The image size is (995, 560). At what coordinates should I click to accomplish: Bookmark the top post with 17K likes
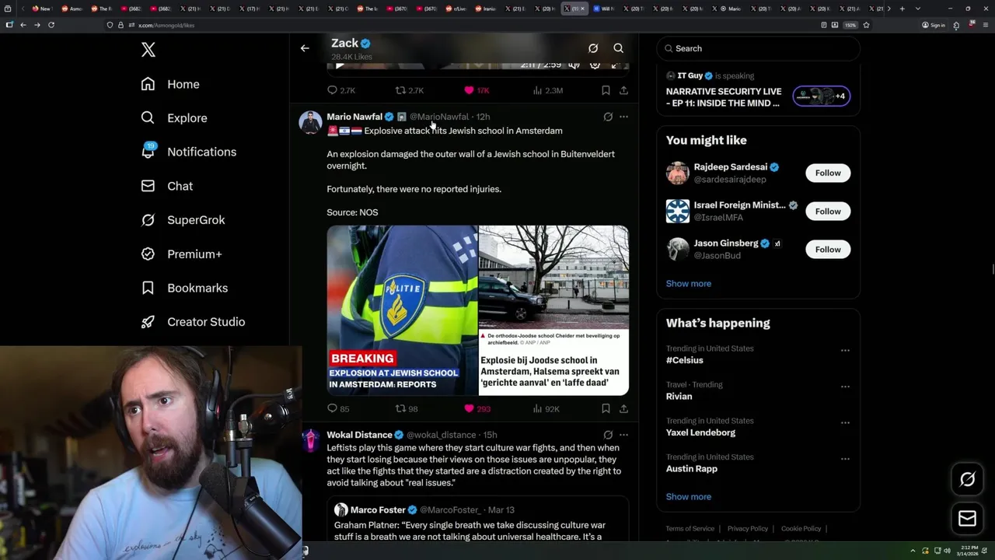coord(606,90)
